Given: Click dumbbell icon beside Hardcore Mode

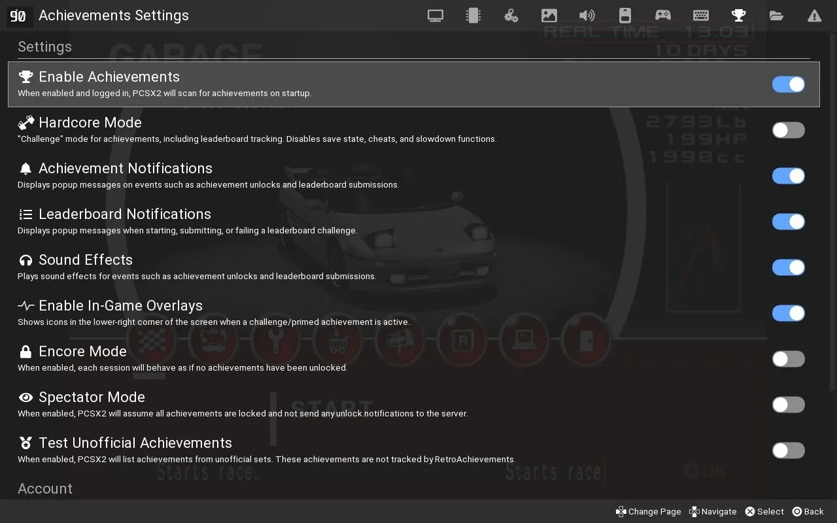Looking at the screenshot, I should click(26, 123).
